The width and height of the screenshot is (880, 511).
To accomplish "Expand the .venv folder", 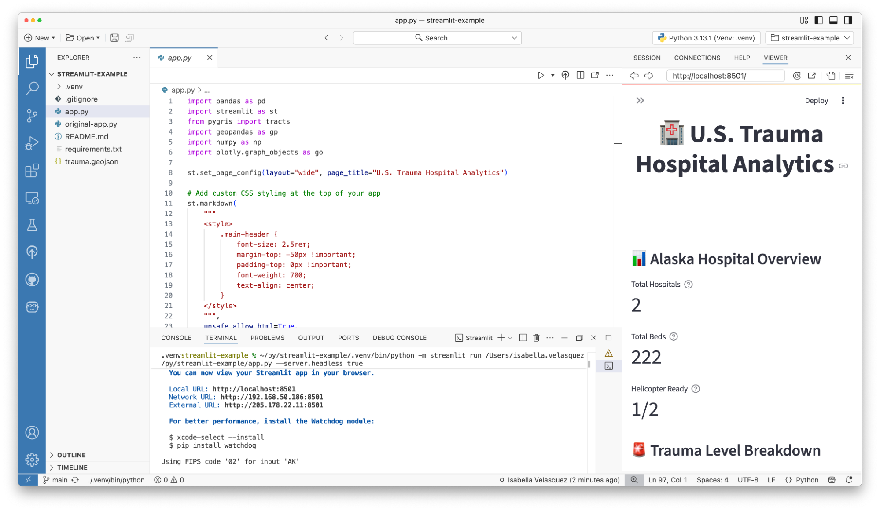I will 74,87.
